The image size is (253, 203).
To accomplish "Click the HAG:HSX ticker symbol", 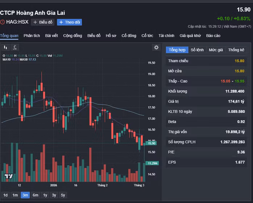I will (17, 22).
